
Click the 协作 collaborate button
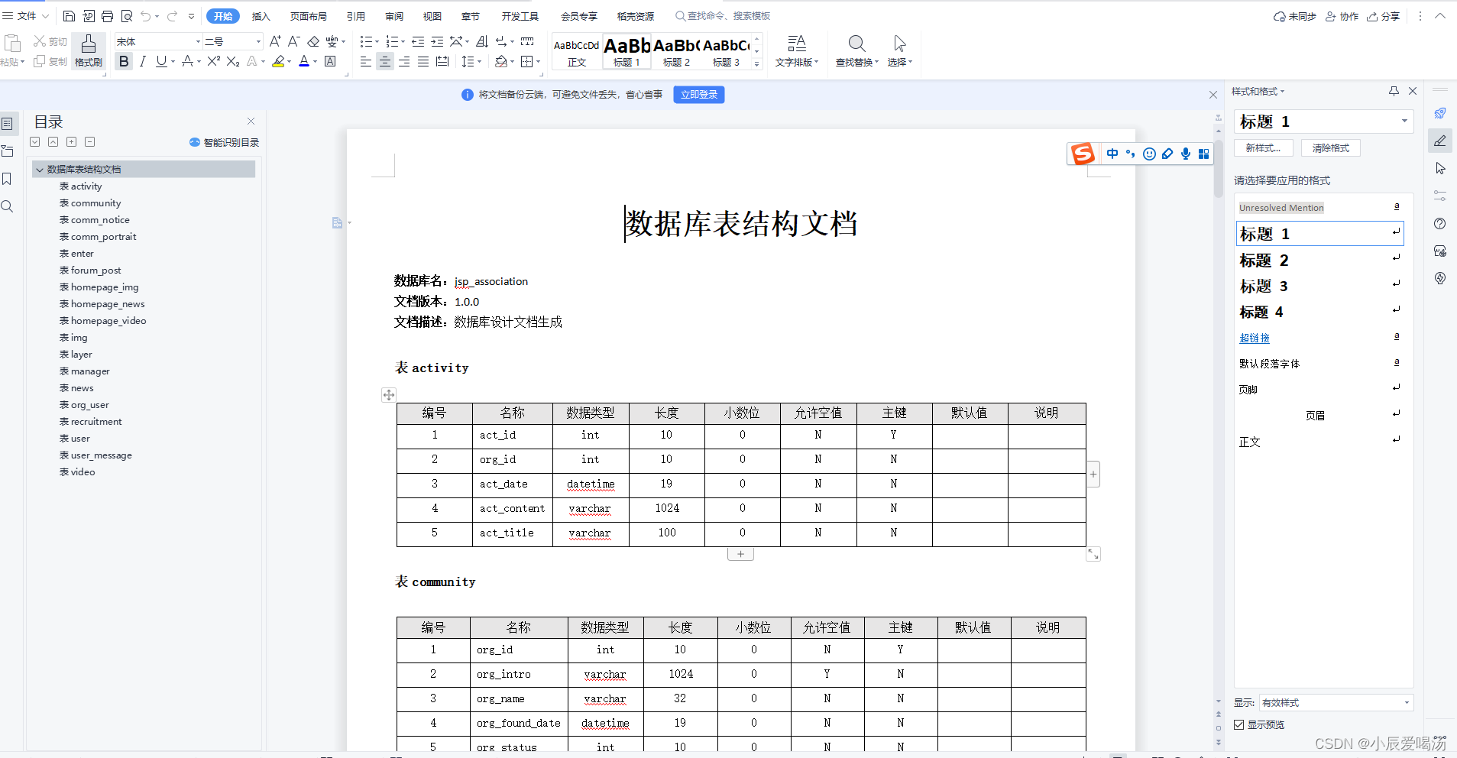(1342, 16)
